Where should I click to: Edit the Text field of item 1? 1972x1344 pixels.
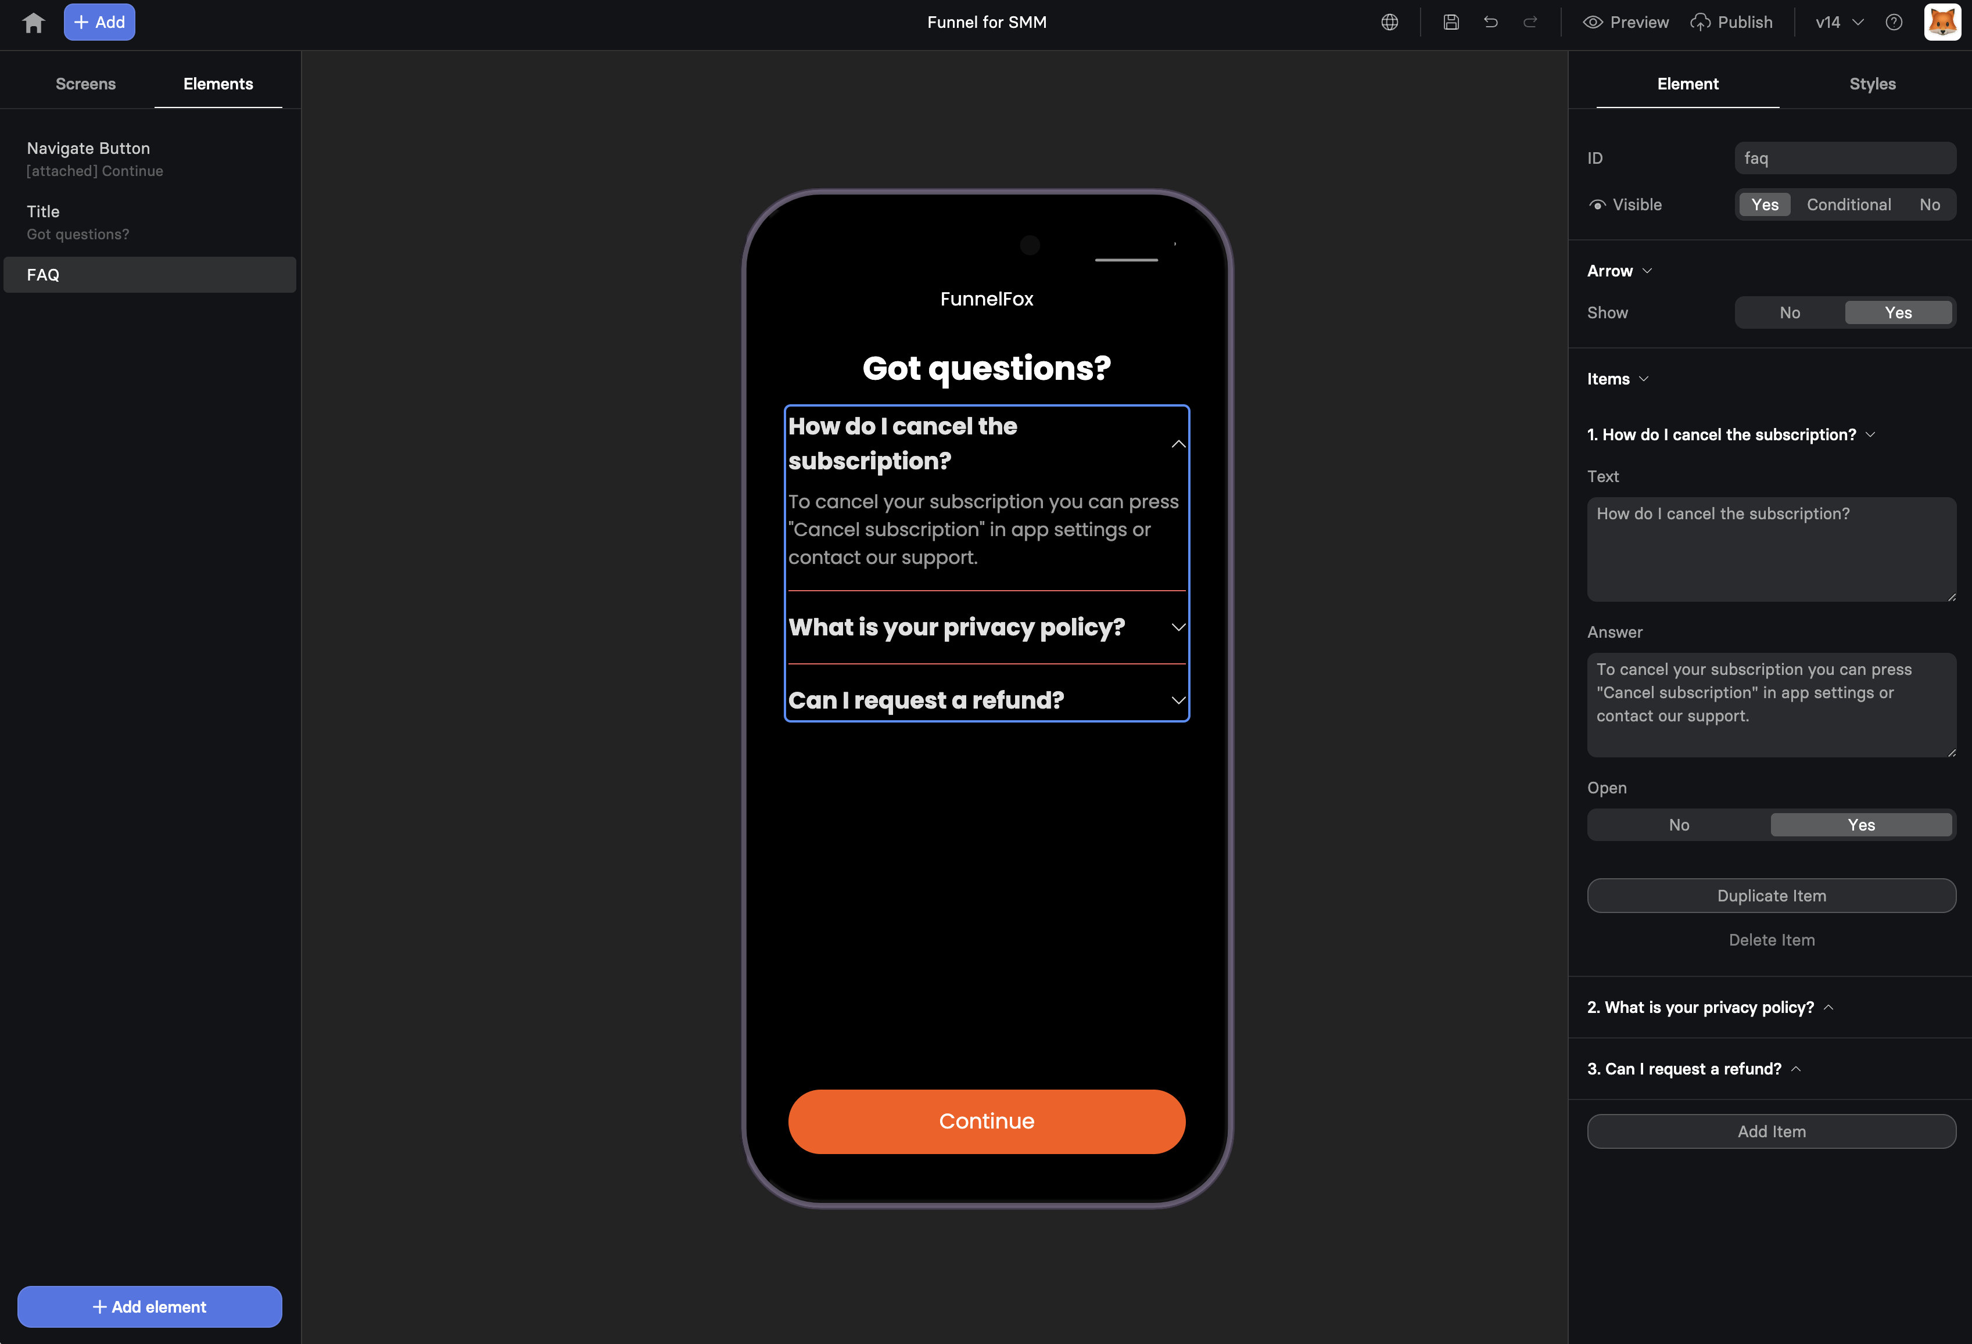(1772, 549)
